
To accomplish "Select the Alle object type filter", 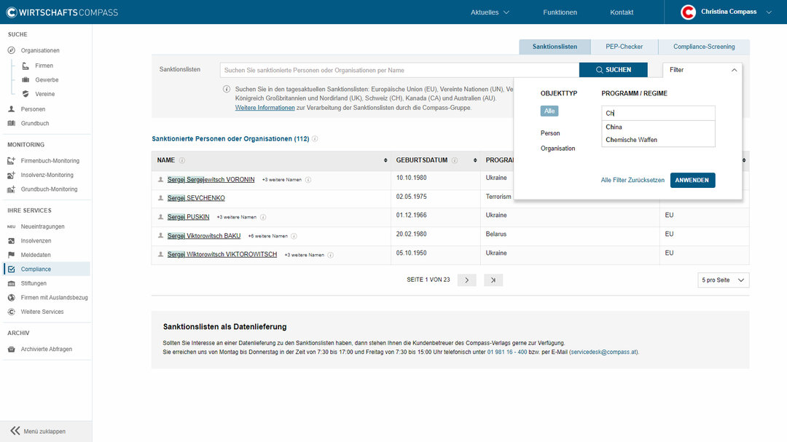I will click(x=549, y=111).
